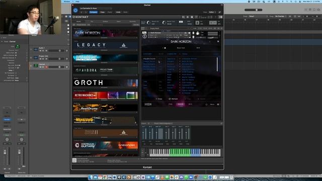The height and width of the screenshot is (181, 322).
Task: Open the RealiDrums library banner
Action: 105,108
